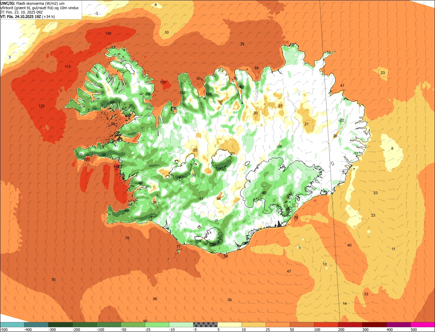435x332 pixels.
Task: Click the map value 62
Action: pos(264,193)
